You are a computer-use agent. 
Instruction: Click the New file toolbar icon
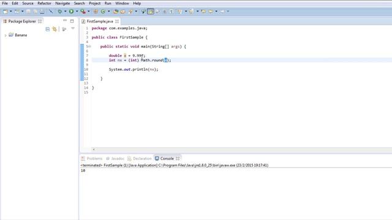(x=6, y=12)
